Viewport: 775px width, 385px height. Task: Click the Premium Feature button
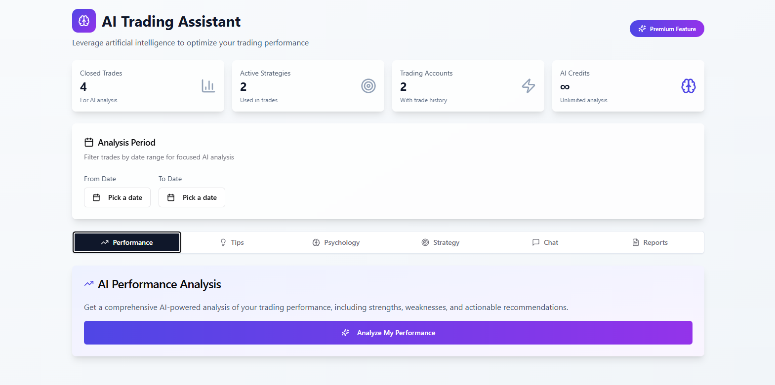(666, 29)
